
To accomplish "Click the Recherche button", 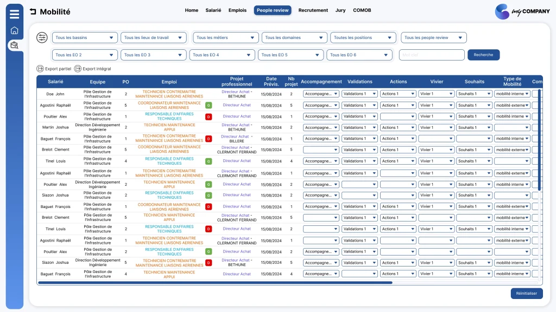I will coord(483,55).
